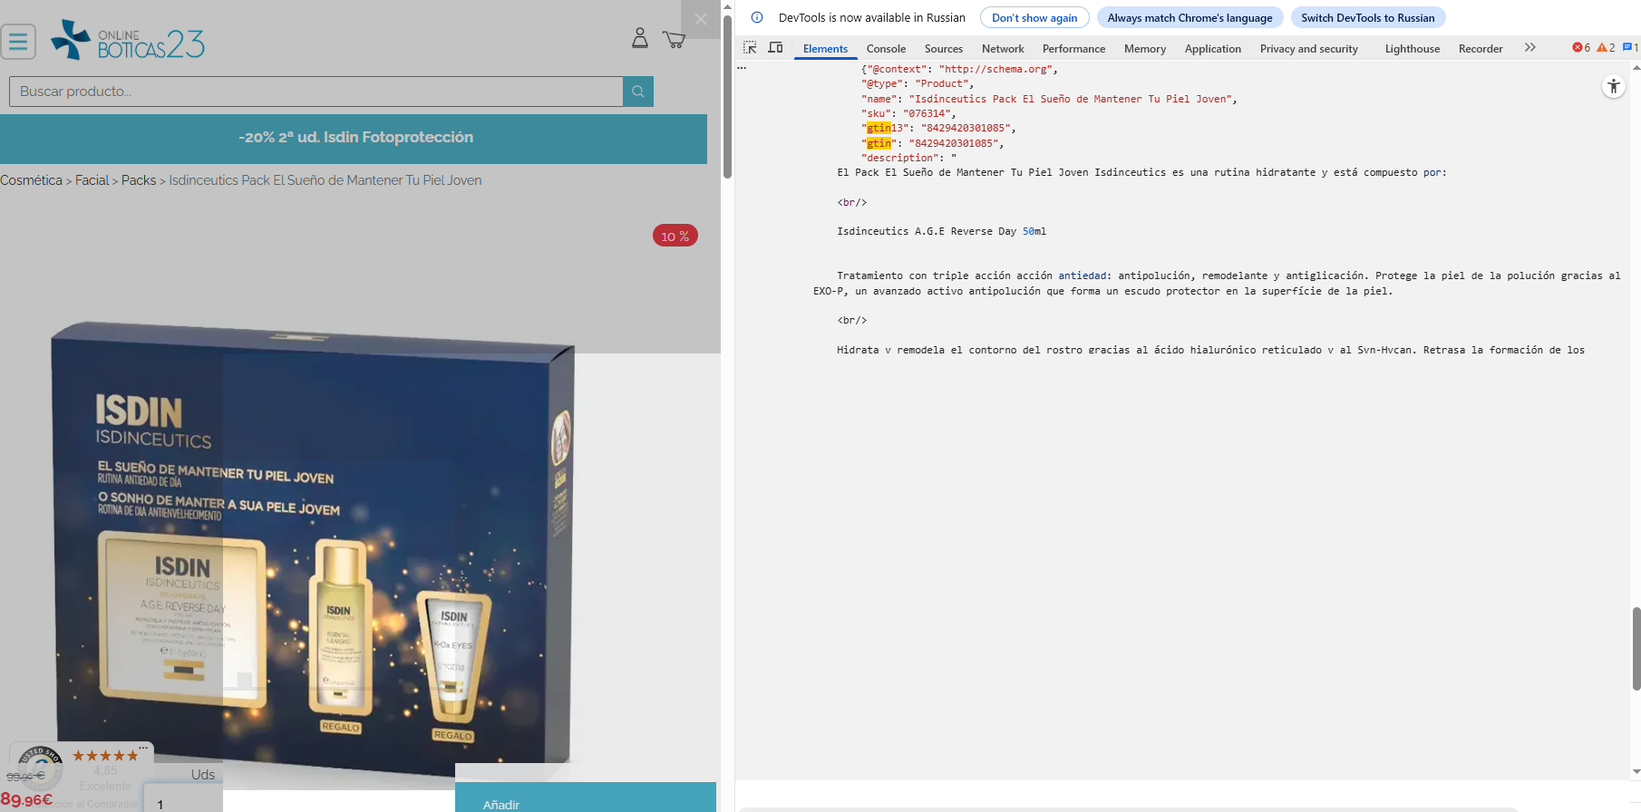
Task: Switch to the Memory tab
Action: point(1145,49)
